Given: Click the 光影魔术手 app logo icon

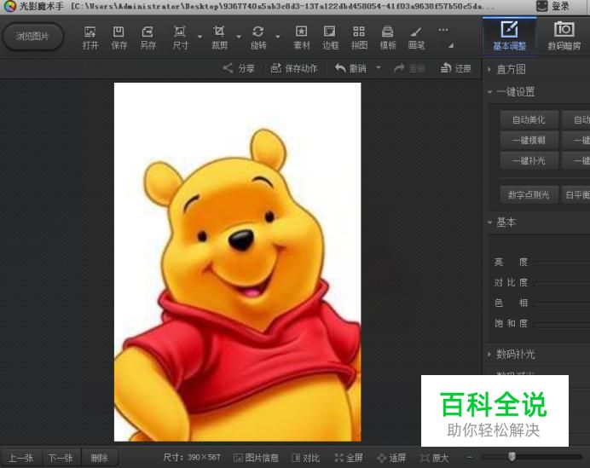Looking at the screenshot, I should [9, 6].
